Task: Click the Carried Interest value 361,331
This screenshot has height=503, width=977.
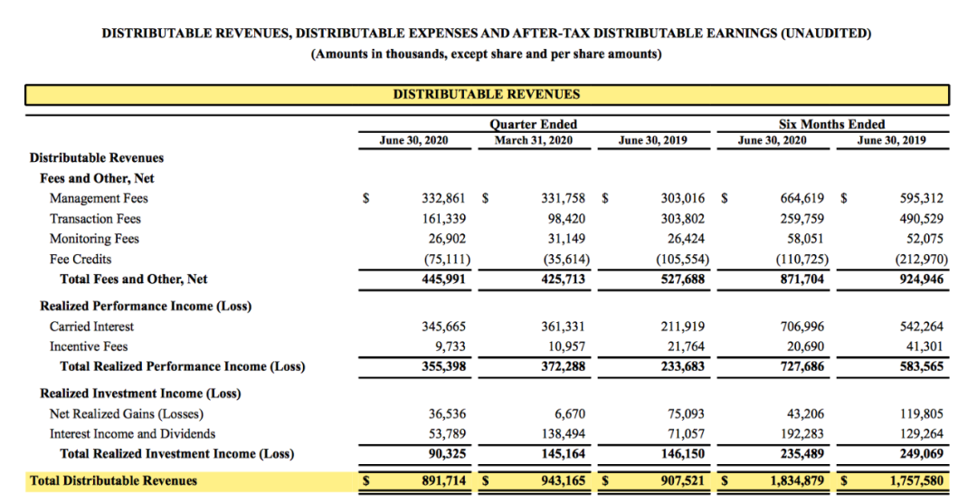Action: [564, 326]
